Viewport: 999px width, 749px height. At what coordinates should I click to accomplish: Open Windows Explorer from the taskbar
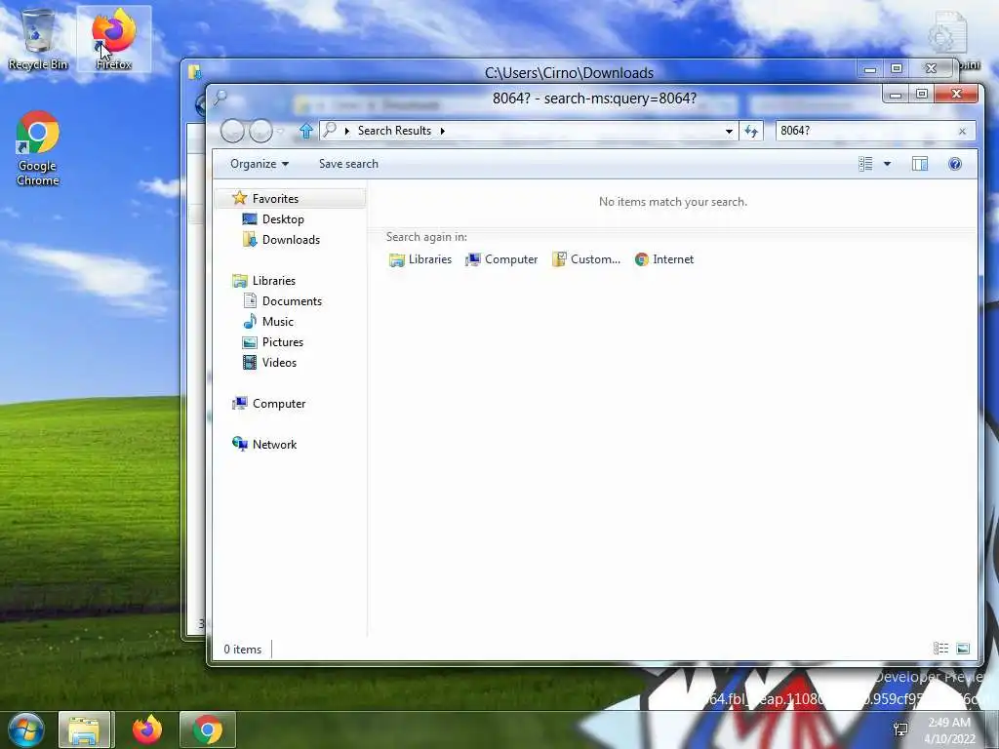(x=85, y=729)
